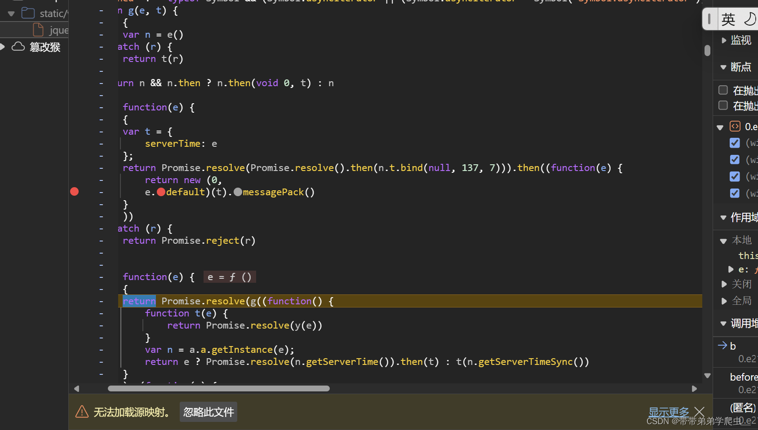758x430 pixels.
Task: Expand the 全局 global scope
Action: (x=723, y=301)
